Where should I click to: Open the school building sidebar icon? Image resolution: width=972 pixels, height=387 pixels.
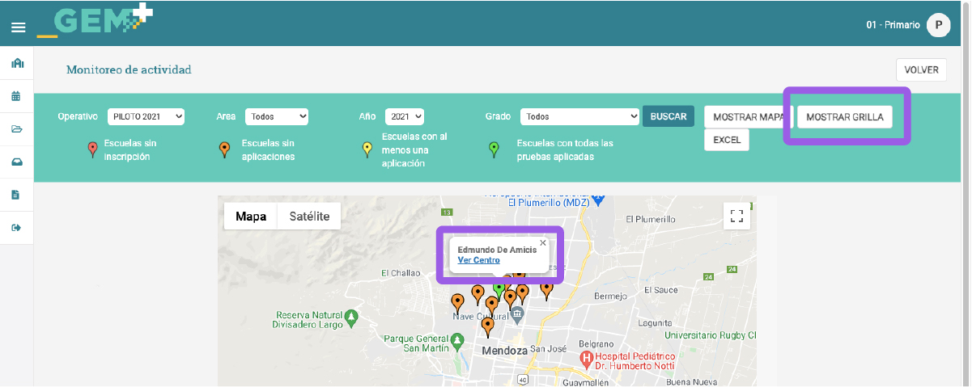[x=17, y=64]
